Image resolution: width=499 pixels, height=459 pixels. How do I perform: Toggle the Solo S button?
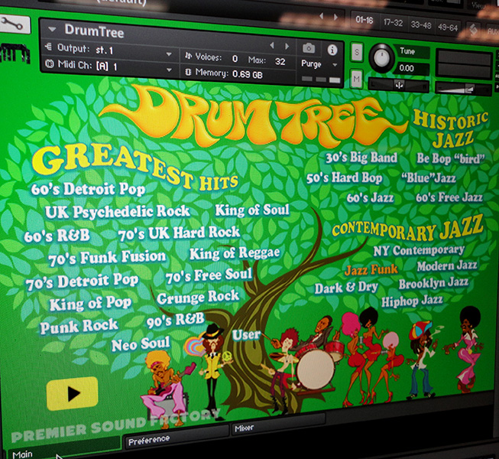click(356, 52)
